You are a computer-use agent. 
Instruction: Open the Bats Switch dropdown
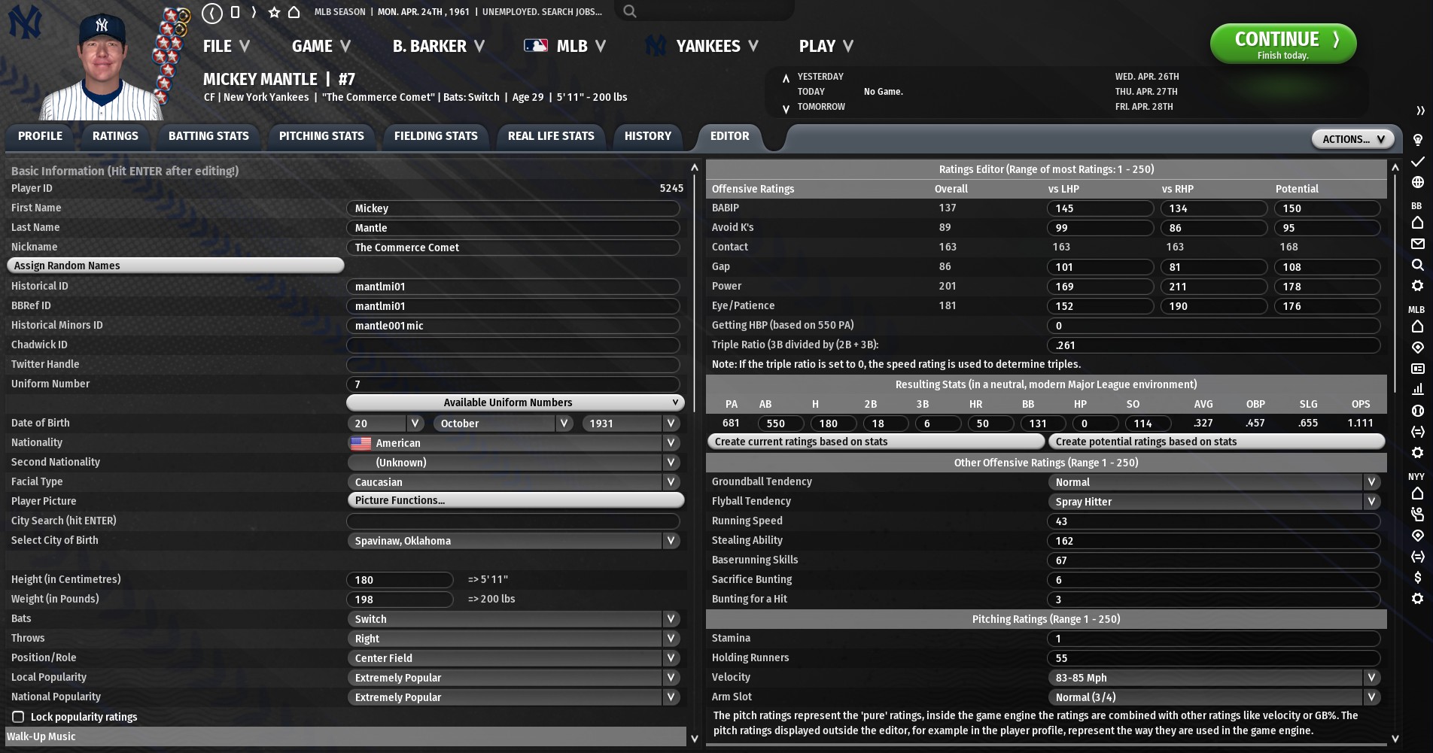(515, 619)
